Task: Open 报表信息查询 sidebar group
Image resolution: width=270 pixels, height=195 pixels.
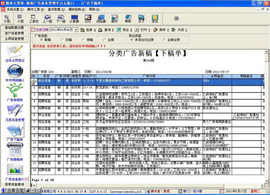Action: 14,184
